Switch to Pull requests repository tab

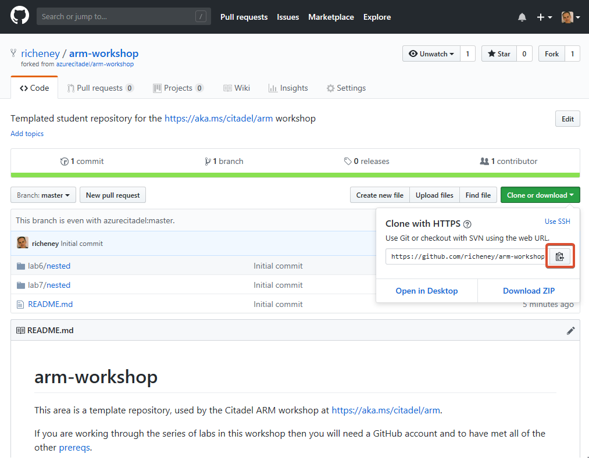coord(100,88)
